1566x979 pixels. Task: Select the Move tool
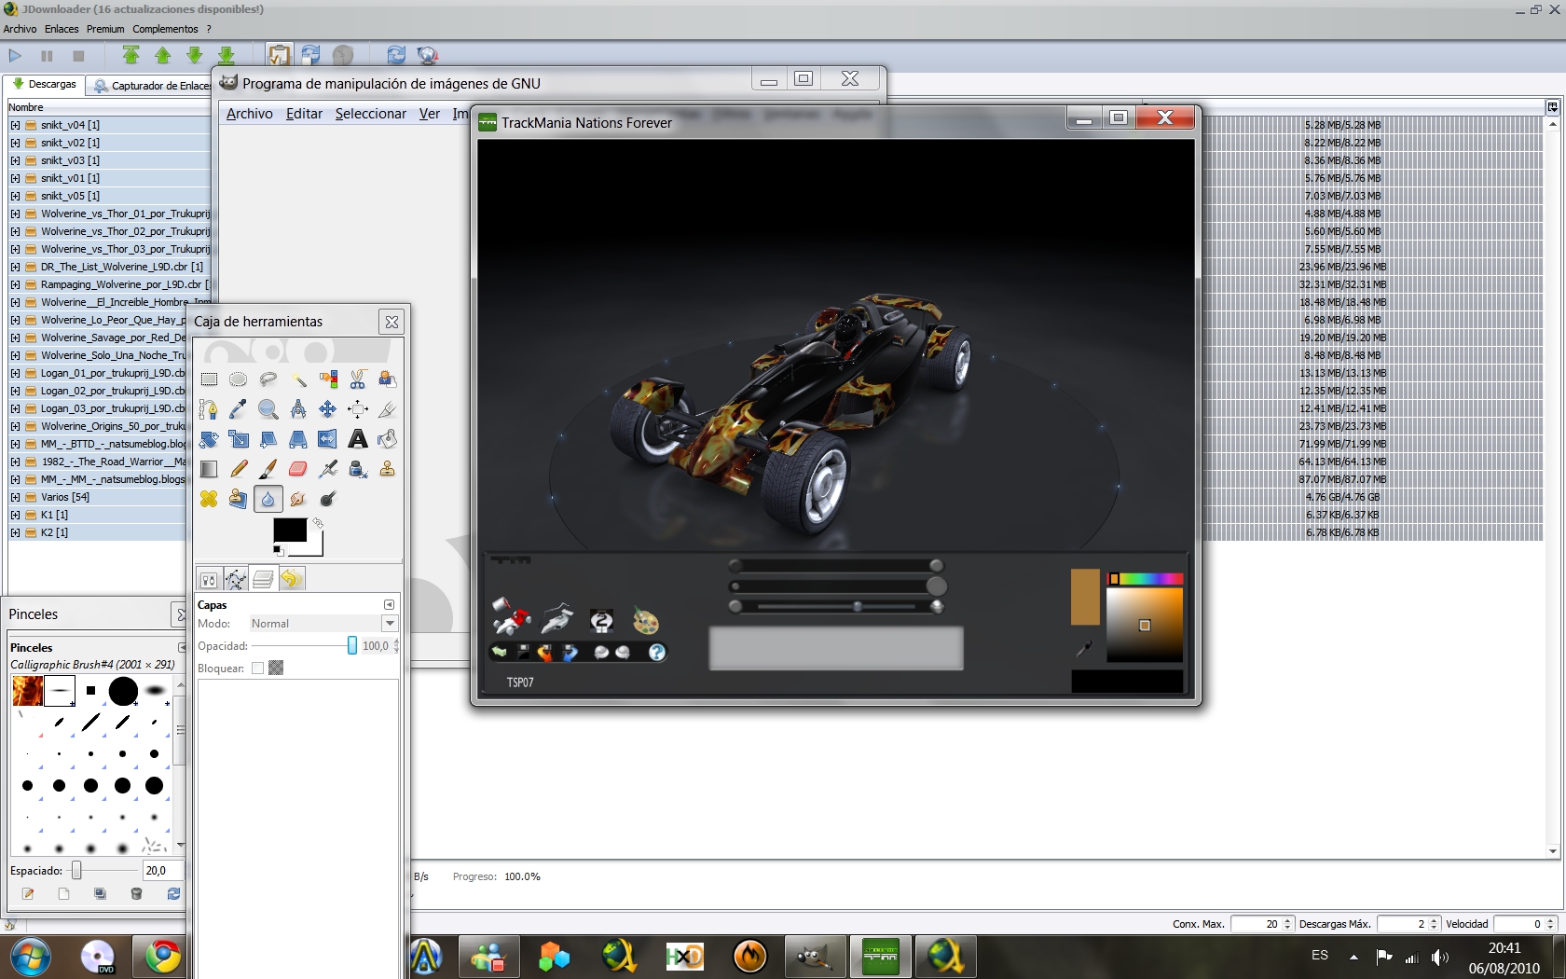point(328,409)
